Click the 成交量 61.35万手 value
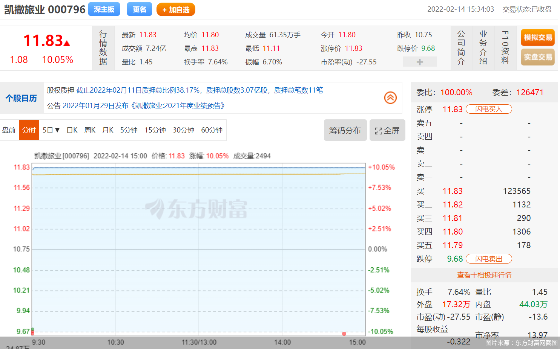Viewport: 560px width, 349px height. click(x=285, y=35)
